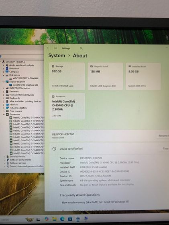
Task: Open Copilot from the taskbar
Action: (47, 219)
